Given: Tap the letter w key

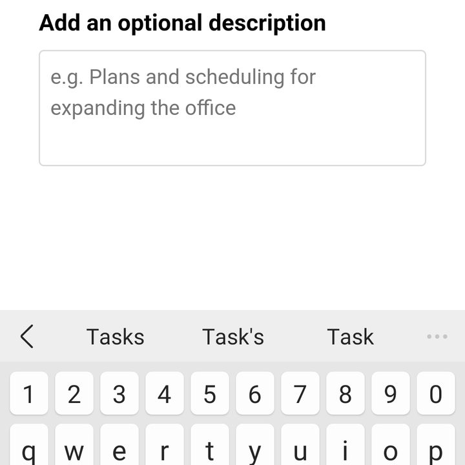Looking at the screenshot, I should coord(74,445).
